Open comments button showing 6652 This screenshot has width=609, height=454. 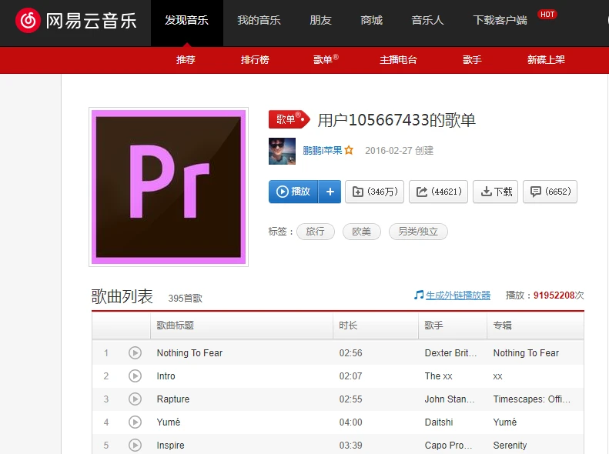pyautogui.click(x=550, y=192)
